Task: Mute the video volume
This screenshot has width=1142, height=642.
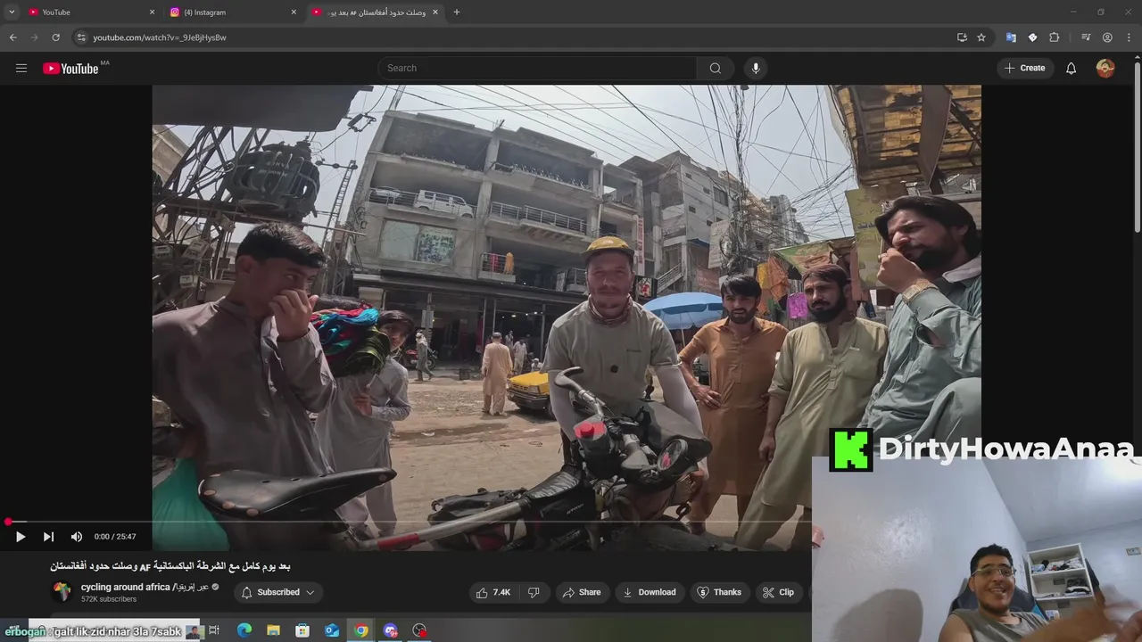Action: pos(77,537)
